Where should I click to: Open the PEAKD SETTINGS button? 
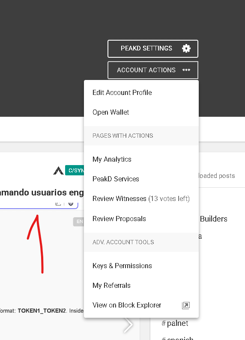click(152, 49)
